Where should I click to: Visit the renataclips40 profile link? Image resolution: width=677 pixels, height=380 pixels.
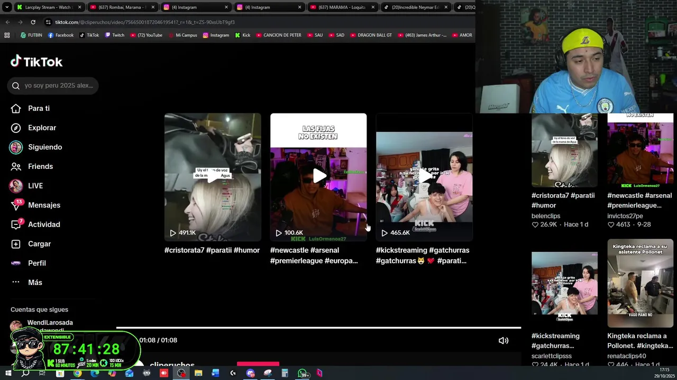[x=627, y=356]
